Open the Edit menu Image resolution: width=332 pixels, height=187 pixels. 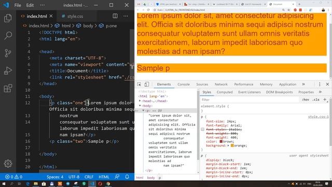pyautogui.click(x=30, y=5)
